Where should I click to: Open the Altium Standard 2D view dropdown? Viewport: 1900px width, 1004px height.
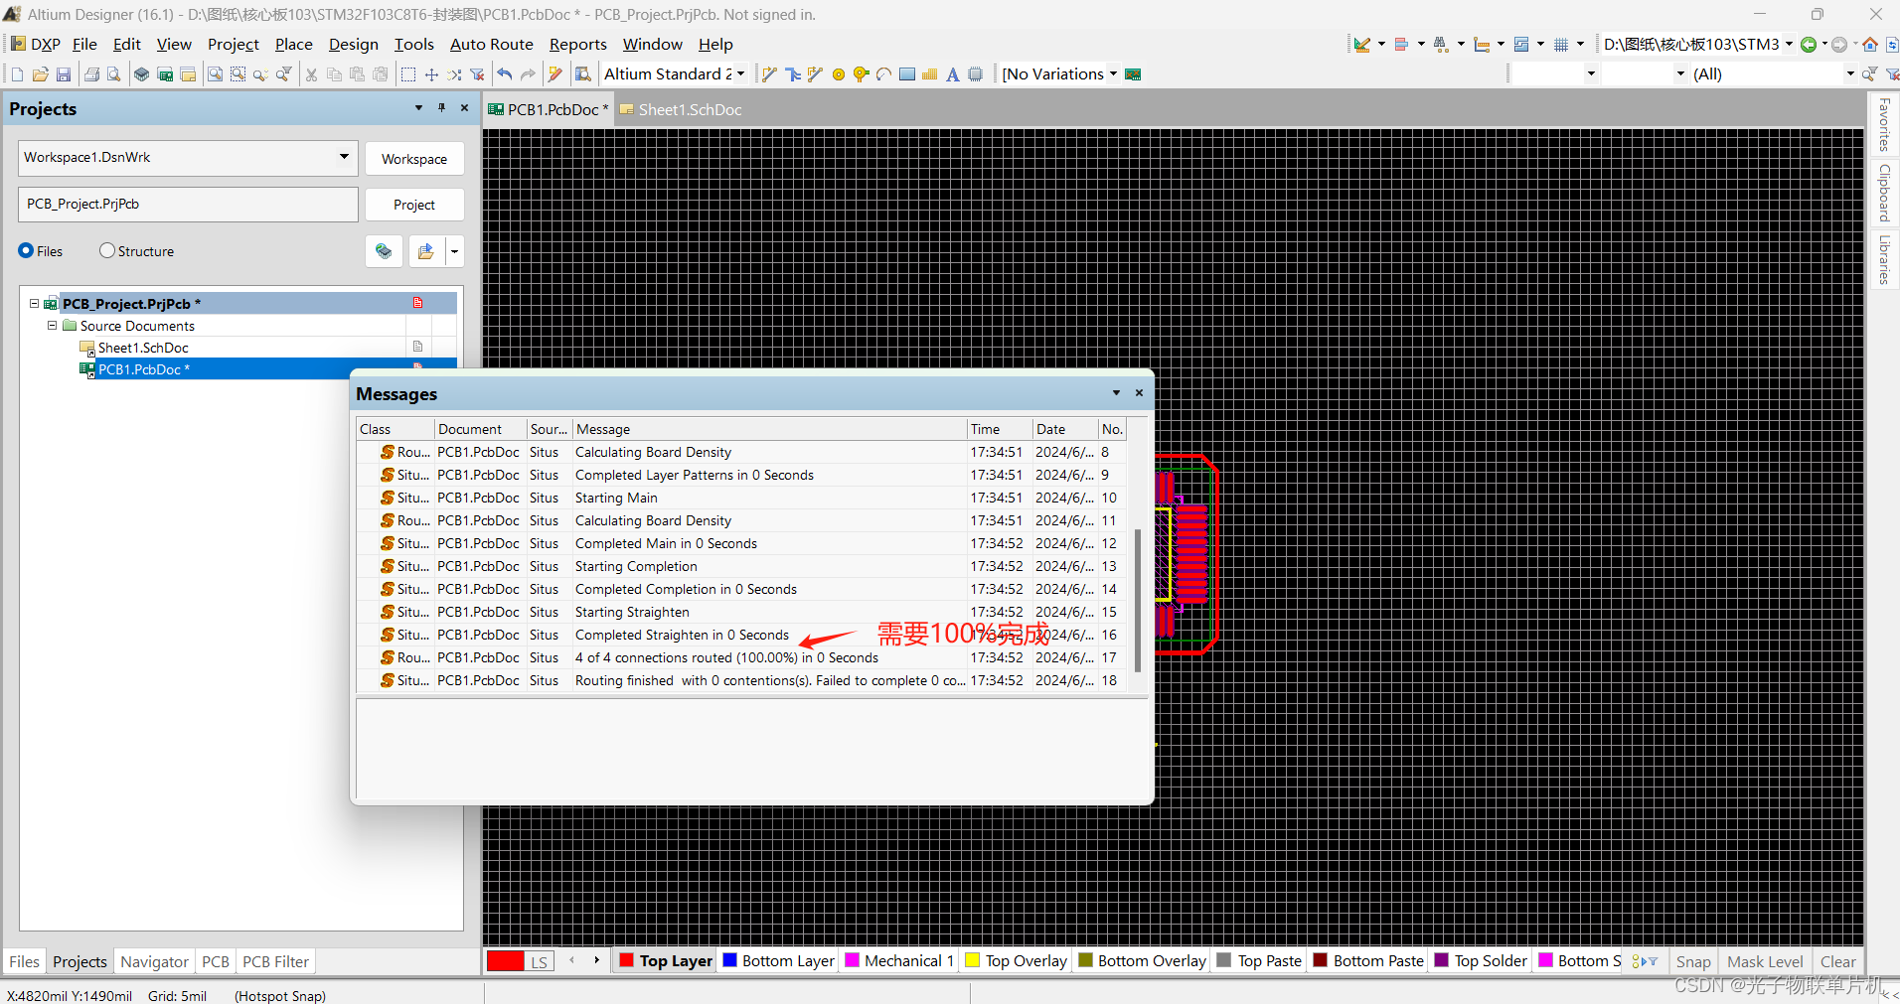[x=740, y=74]
